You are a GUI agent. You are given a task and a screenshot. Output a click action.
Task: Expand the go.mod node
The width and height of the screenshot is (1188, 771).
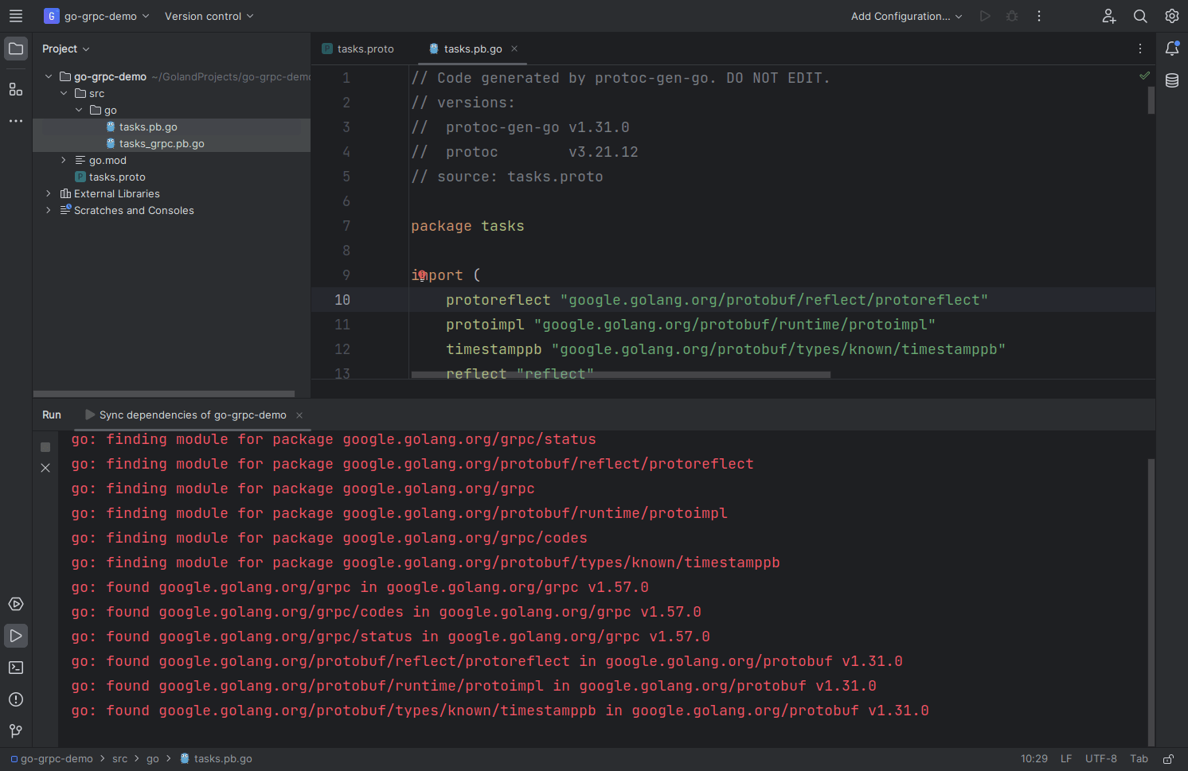click(x=63, y=160)
